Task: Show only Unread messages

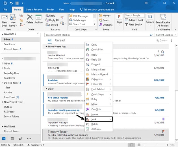Action: [60, 40]
